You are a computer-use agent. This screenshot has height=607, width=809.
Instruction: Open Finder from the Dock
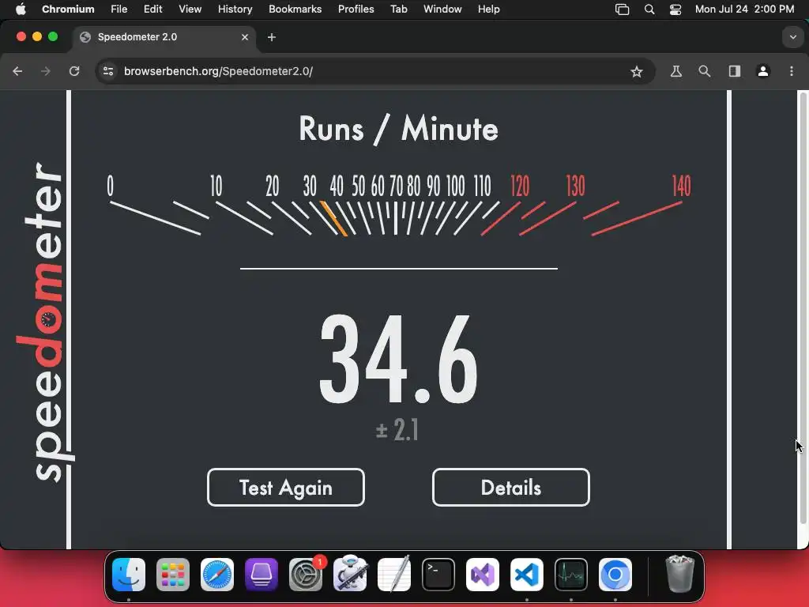coord(129,575)
